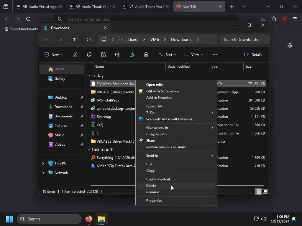
Task: Choose Copy as path in context menu
Action: pos(176,134)
